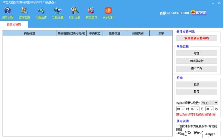Open the 使用说明 help icon
The height and width of the screenshot is (138, 223).
point(8,11)
